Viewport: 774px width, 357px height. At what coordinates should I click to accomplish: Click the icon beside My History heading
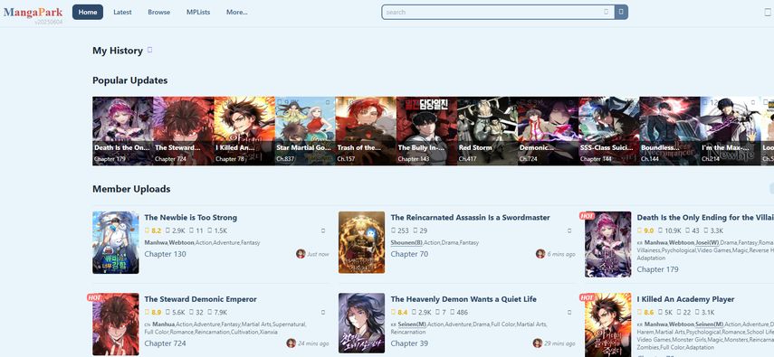pos(150,50)
